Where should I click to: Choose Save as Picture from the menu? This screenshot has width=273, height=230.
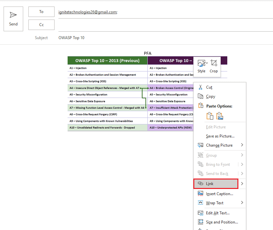220,136
